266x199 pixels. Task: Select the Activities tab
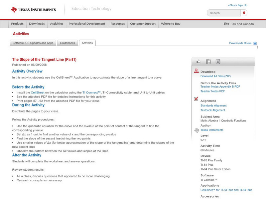tap(87, 43)
